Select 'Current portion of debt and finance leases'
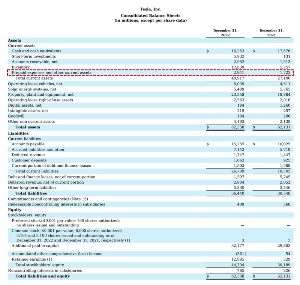The image size is (300, 285). (x=51, y=166)
